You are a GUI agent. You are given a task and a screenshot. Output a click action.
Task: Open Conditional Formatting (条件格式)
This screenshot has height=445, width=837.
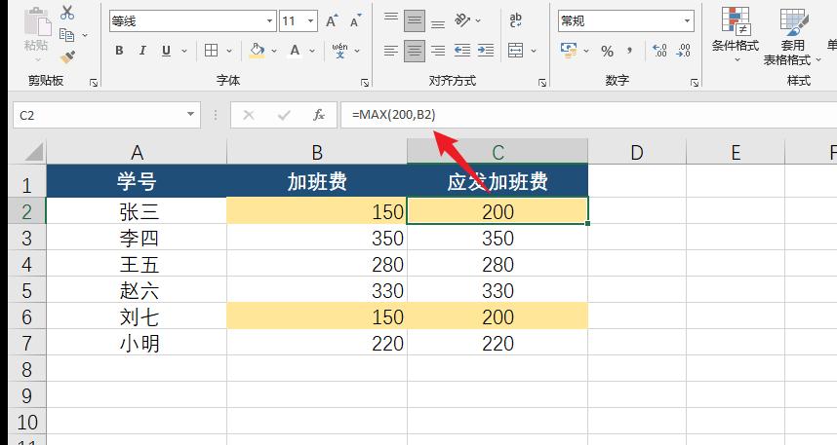(735, 35)
